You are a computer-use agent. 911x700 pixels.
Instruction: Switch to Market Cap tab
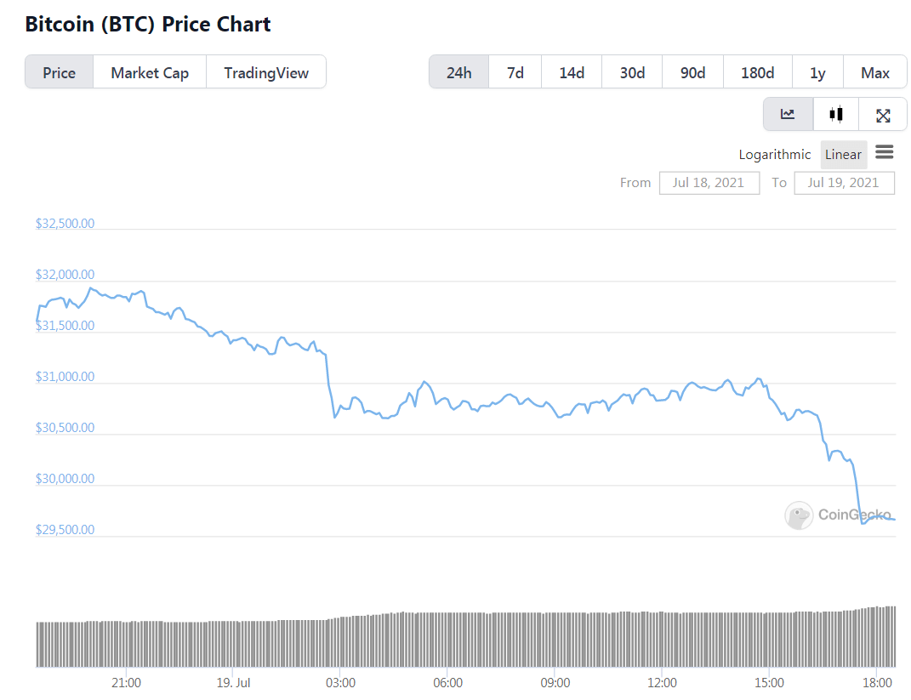[150, 72]
